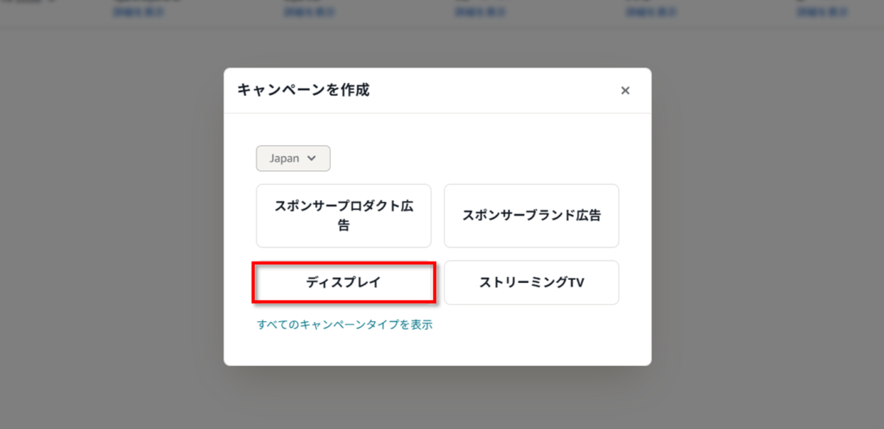884x429 pixels.
Task: Click the fourth blurred background link
Action: pos(652,12)
